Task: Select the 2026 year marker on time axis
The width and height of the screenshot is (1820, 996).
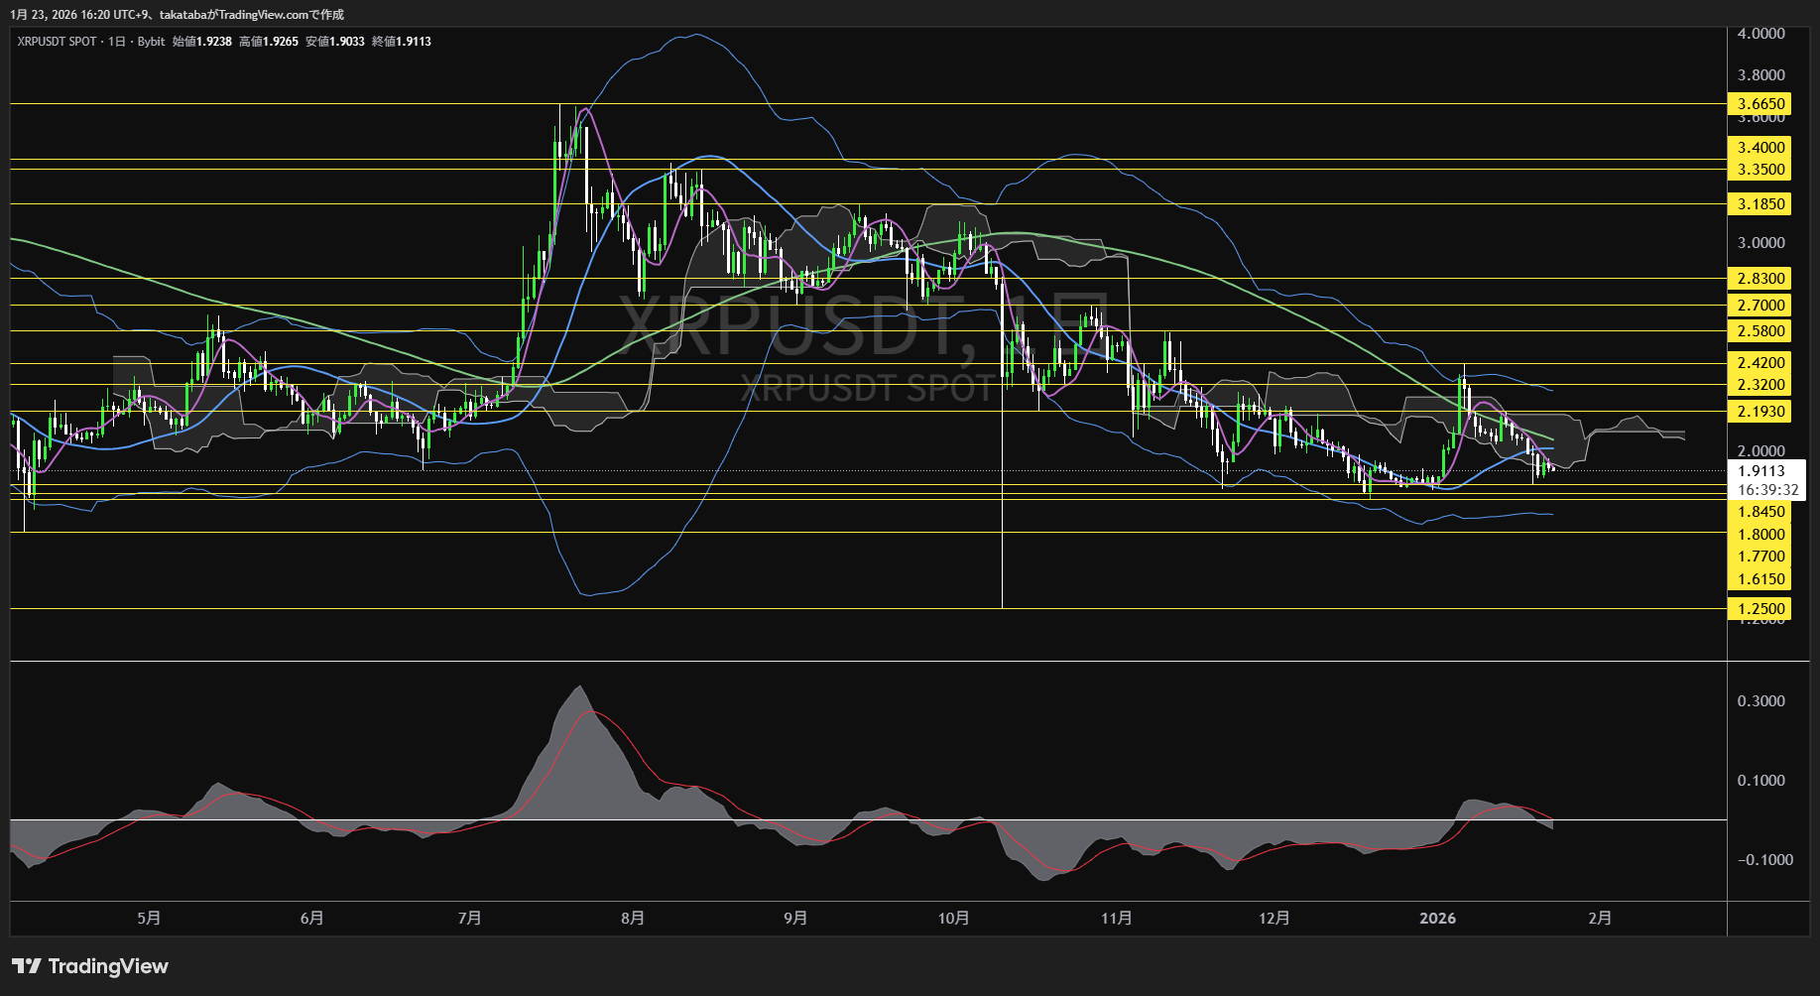Action: click(1437, 919)
